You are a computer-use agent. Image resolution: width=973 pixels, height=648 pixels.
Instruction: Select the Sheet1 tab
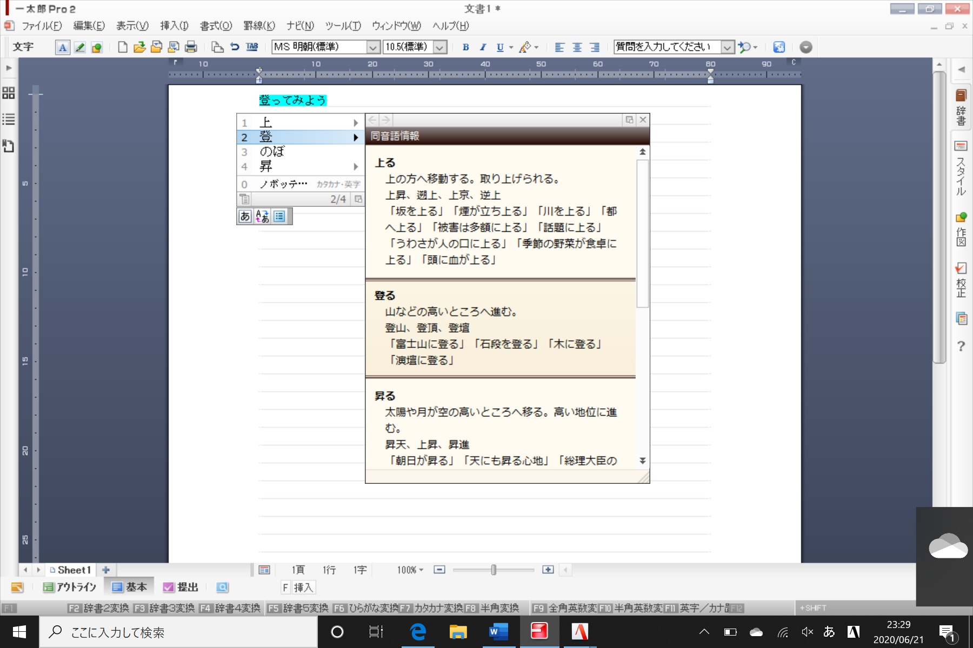70,570
